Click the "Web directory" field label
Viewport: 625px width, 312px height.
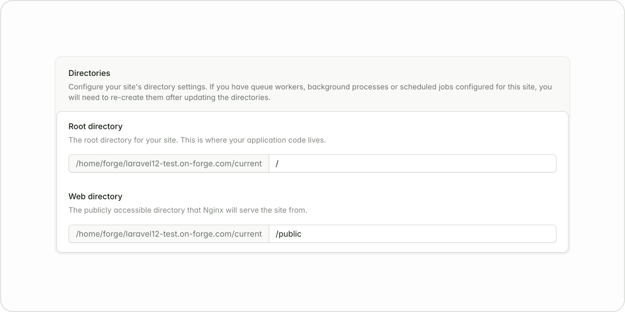click(95, 197)
